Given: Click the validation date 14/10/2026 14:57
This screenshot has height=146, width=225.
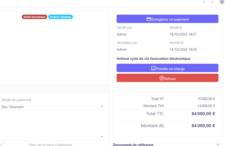Looking at the screenshot, I should click(x=183, y=34).
